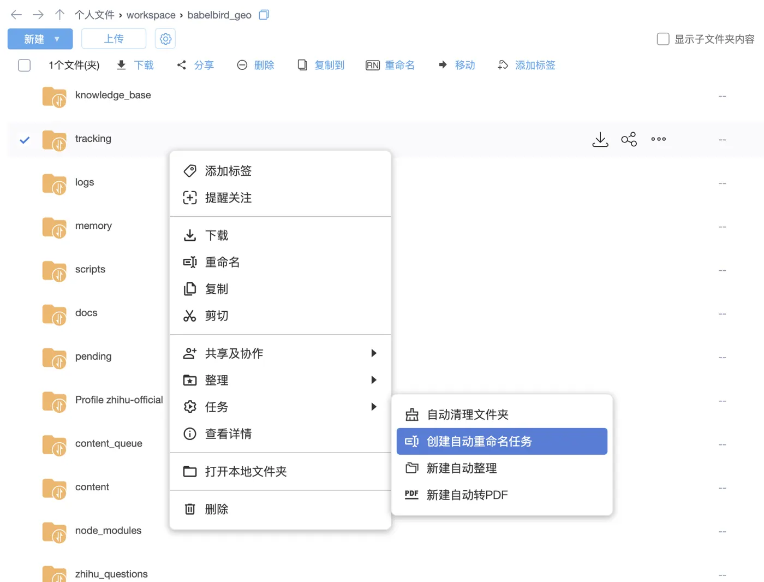The height and width of the screenshot is (582, 764).
Task: Open the three-dot more menu on tracking row
Action: pos(659,139)
